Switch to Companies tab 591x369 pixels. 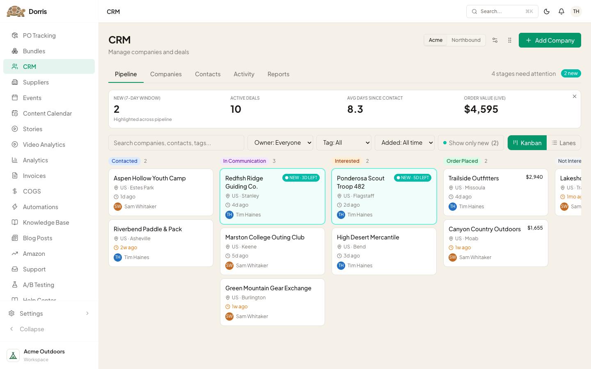click(x=166, y=74)
